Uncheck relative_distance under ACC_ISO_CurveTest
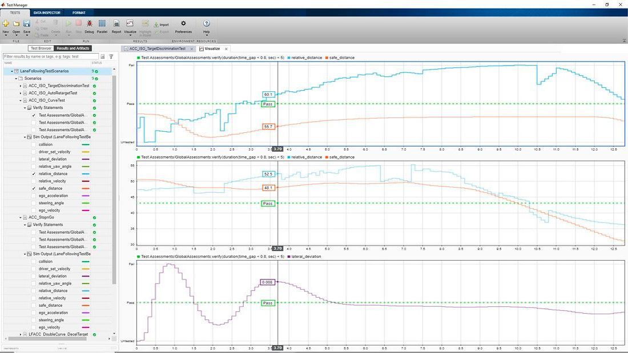Viewport: 628px width, 353px height. (x=34, y=174)
